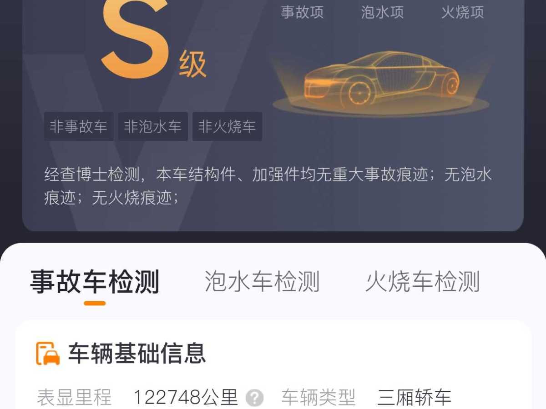
Task: Tap the 122748公里 mileage value
Action: tap(186, 398)
